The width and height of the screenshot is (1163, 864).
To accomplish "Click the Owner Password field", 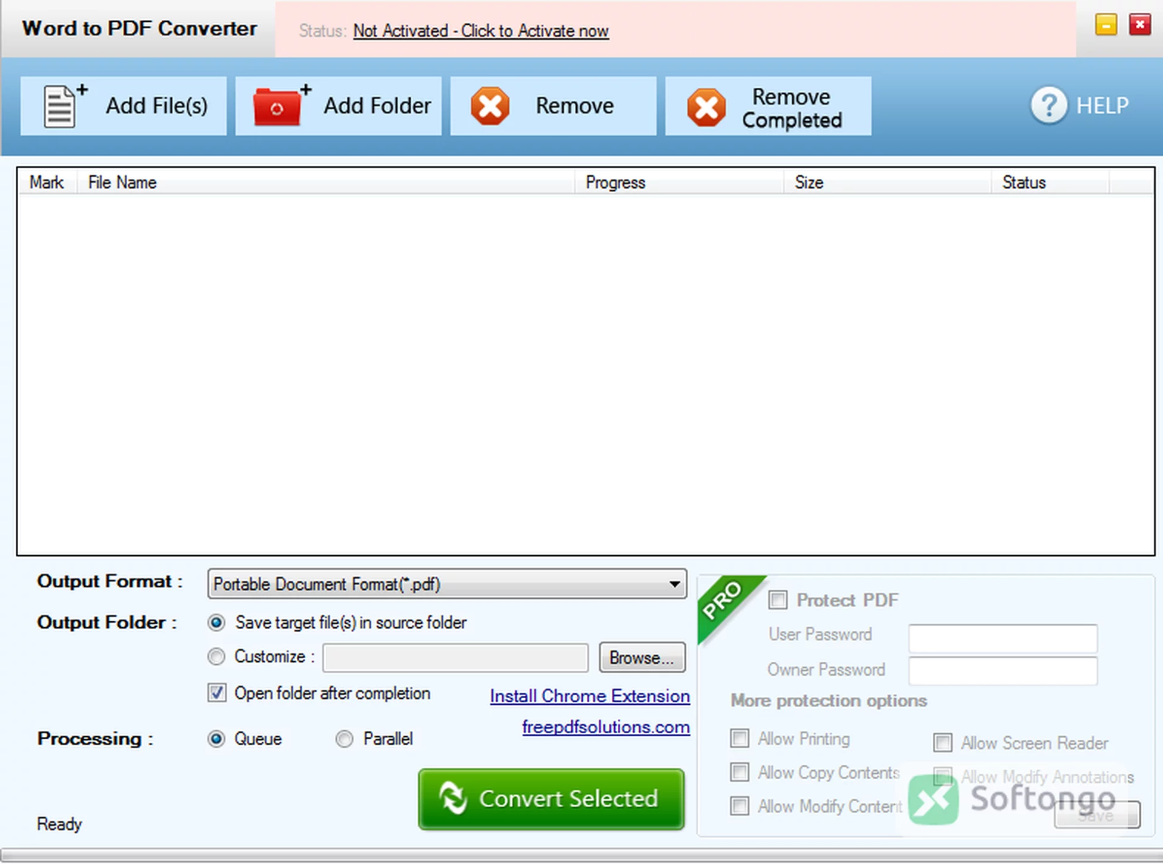I will (1003, 671).
